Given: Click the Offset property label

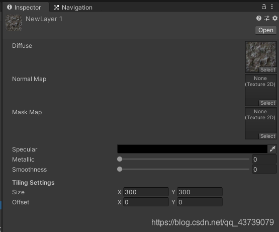Looking at the screenshot, I should click(x=21, y=202).
